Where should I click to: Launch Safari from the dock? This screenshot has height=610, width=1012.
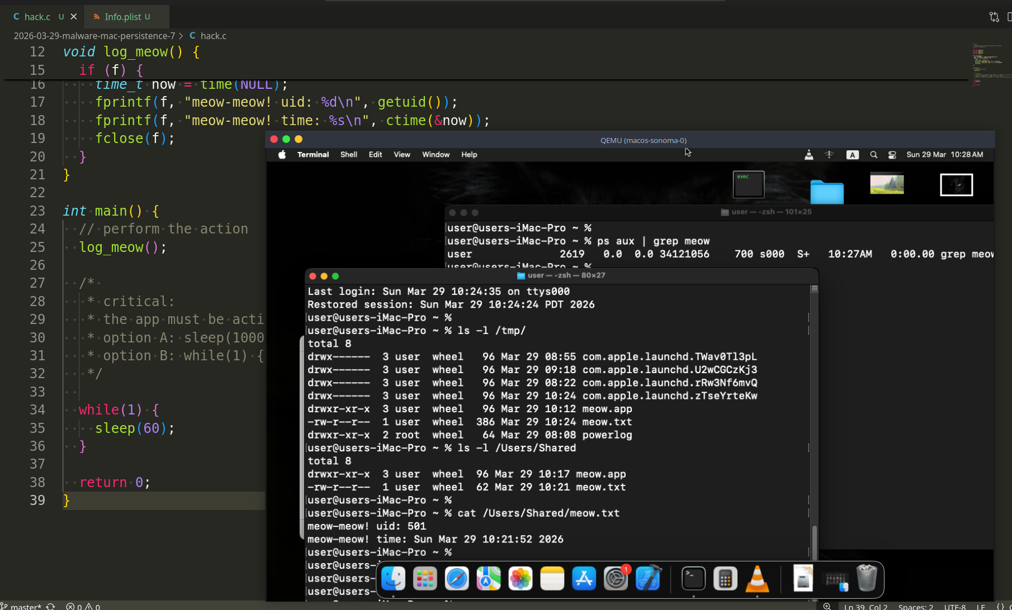(x=457, y=579)
